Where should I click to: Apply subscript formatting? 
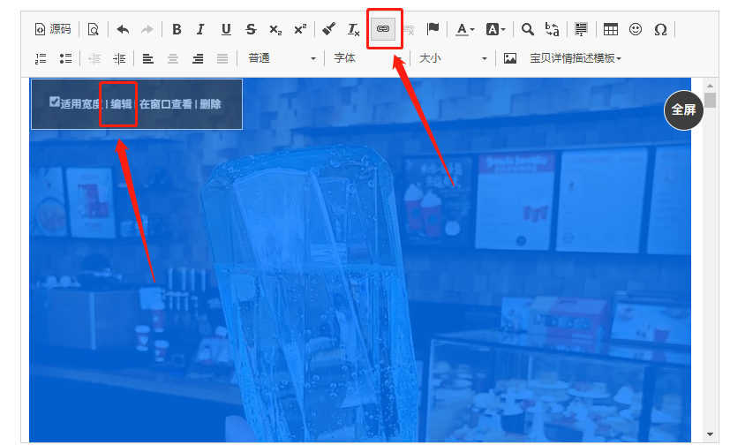275,29
